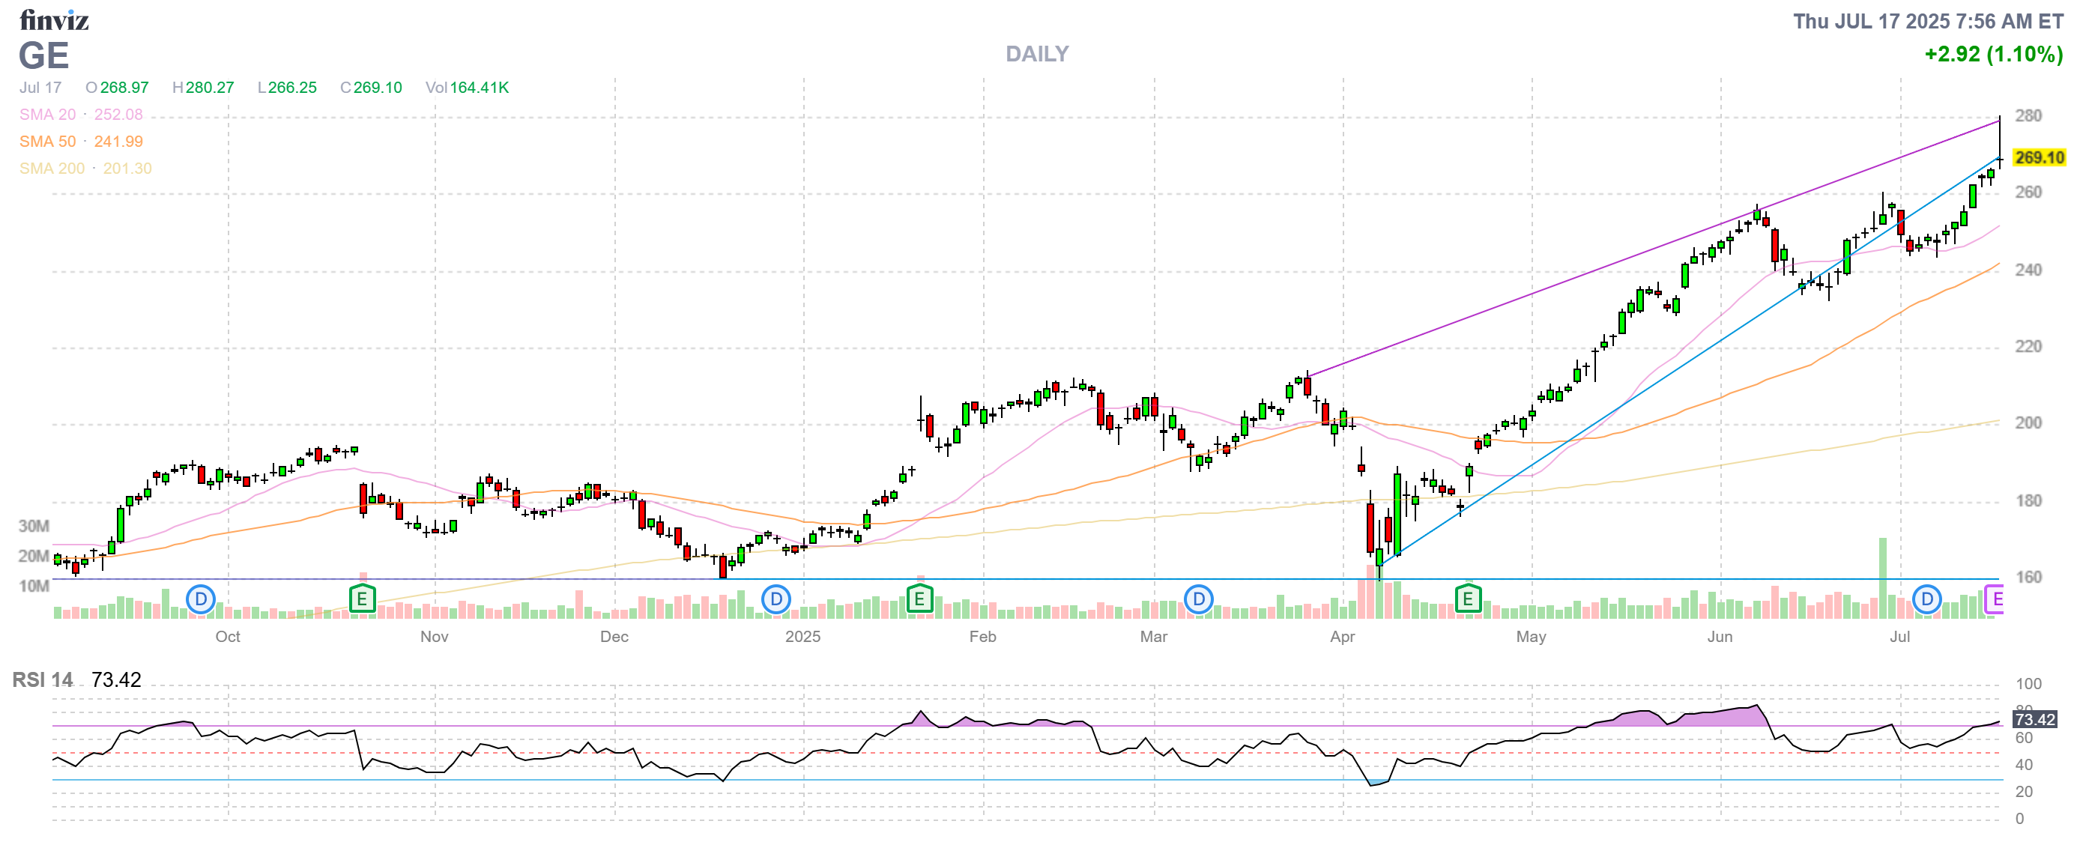Click the finviz logo
The width and height of the screenshot is (2083, 842).
coord(53,19)
